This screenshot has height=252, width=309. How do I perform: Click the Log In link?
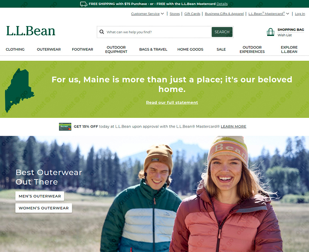(x=300, y=14)
